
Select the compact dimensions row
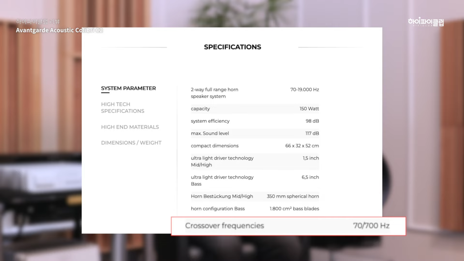click(x=254, y=146)
